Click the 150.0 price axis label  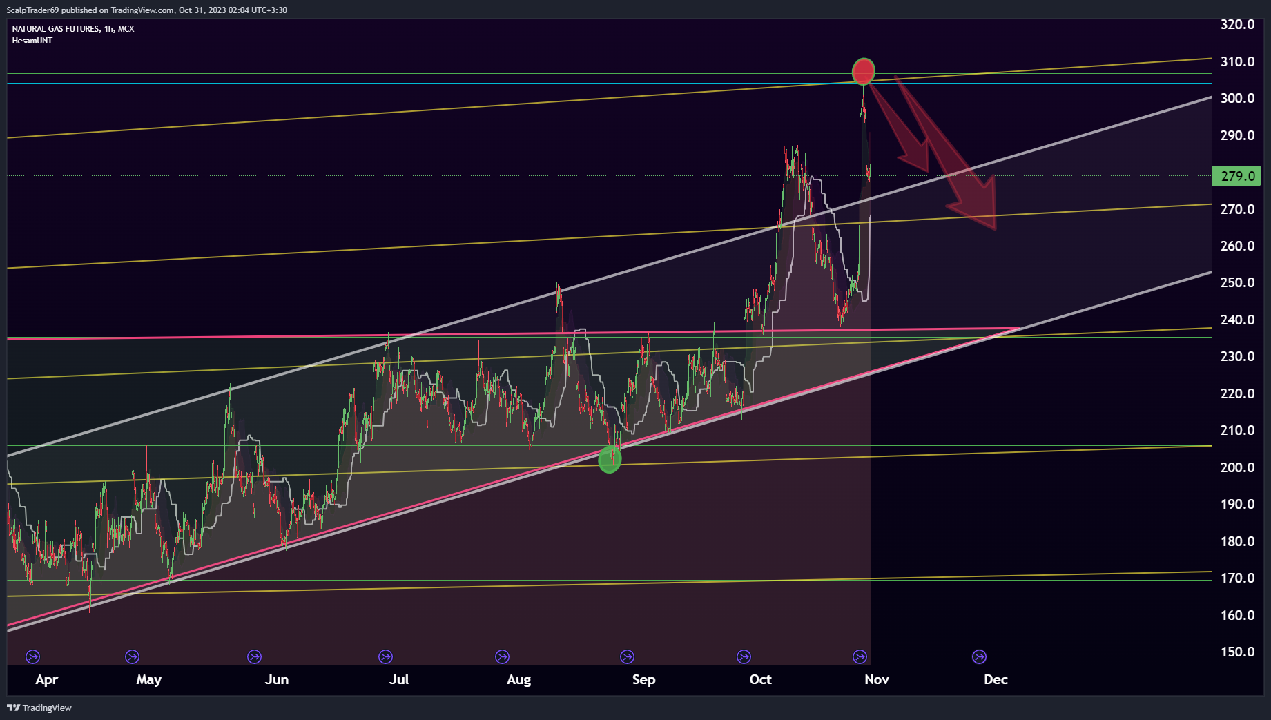[x=1237, y=652]
